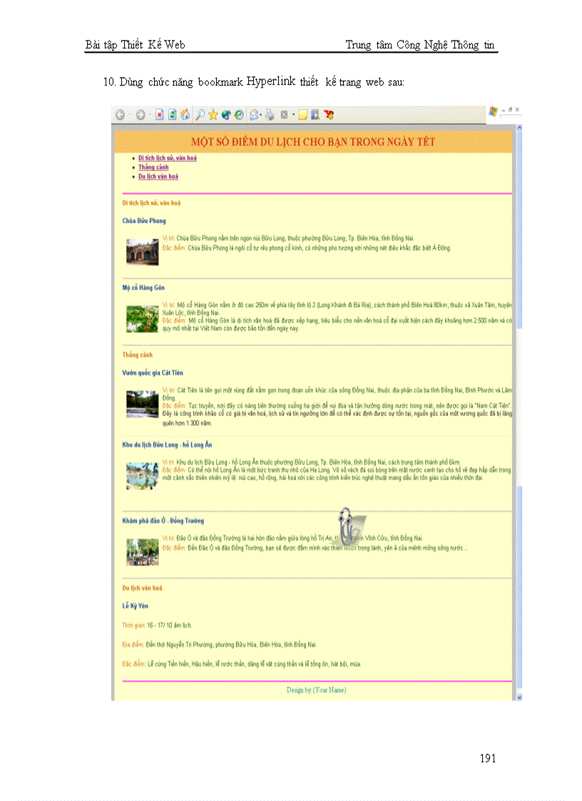Click the scrollbar down arrow
This screenshot has height=801, width=582.
pos(518,695)
